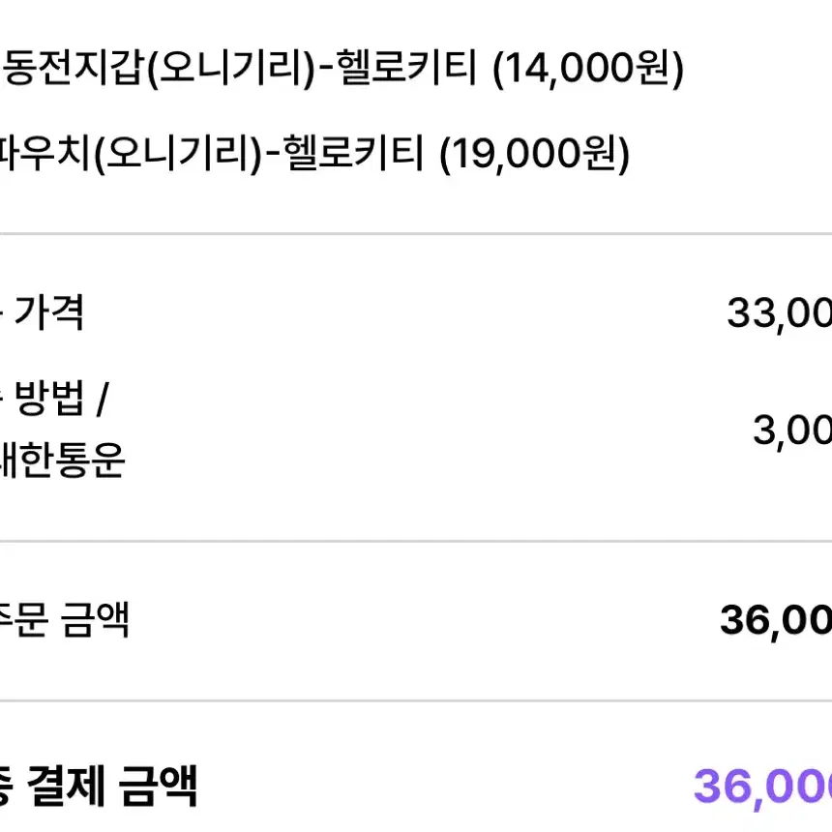Click the 3,00 shipping fee amount
The width and height of the screenshot is (832, 832).
[x=792, y=431]
